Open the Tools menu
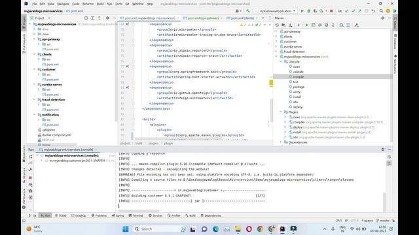Image resolution: width=419 pixels, height=235 pixels. 118,4
